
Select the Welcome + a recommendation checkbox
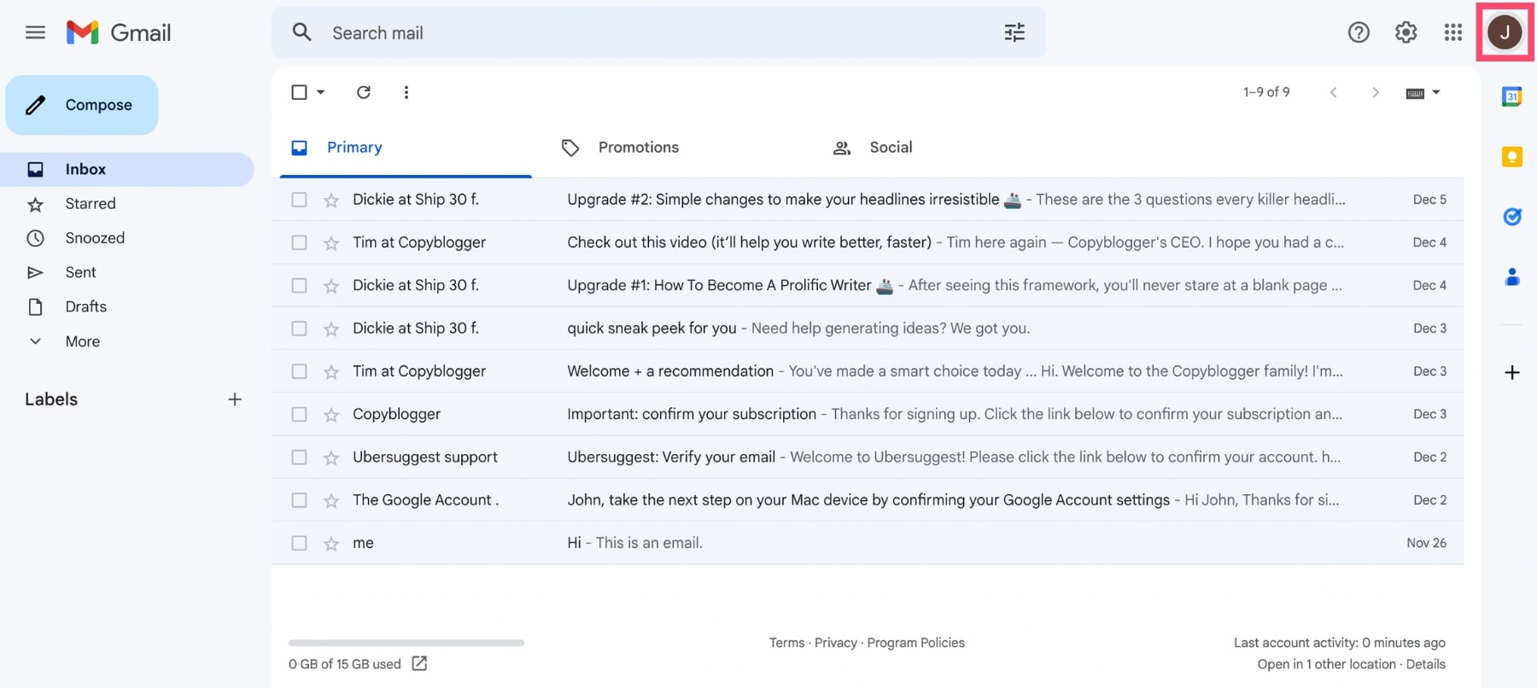(299, 371)
